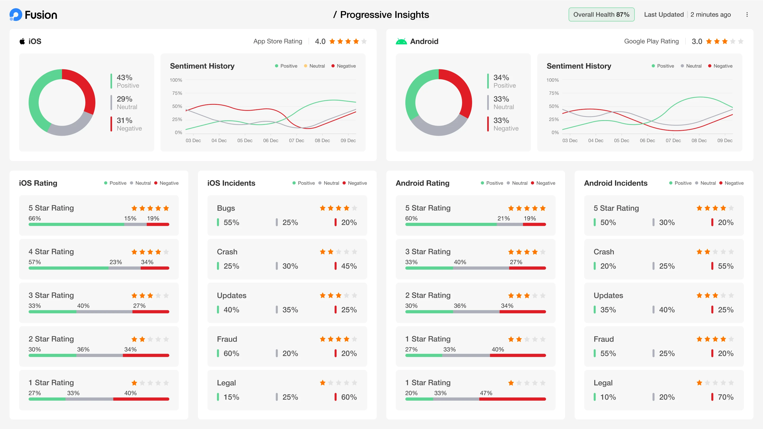Select the iOS Crash incident card
This screenshot has height=429, width=763.
[287, 259]
